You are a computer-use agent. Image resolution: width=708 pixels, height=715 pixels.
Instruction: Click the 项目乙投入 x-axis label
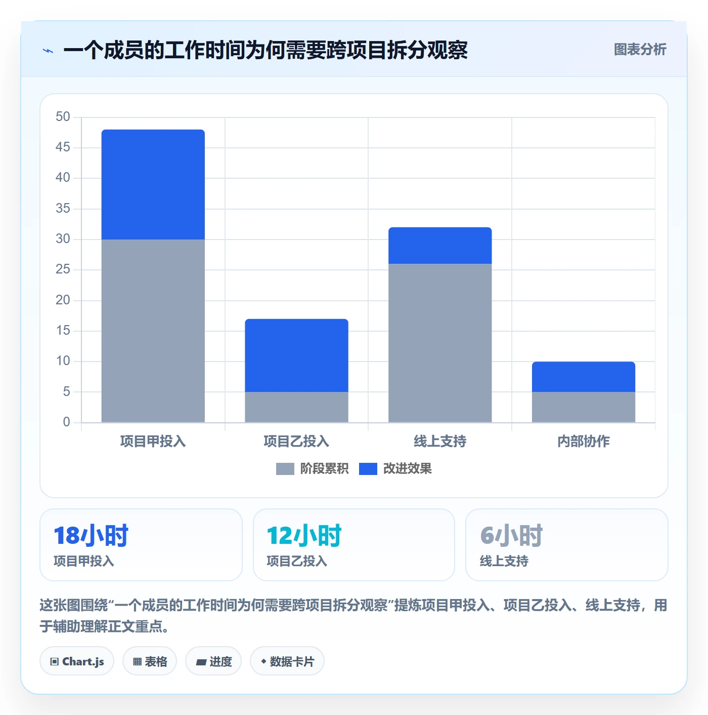click(296, 442)
